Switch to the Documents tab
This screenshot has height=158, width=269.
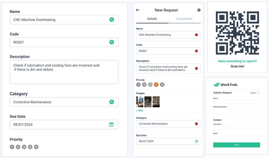(x=184, y=19)
